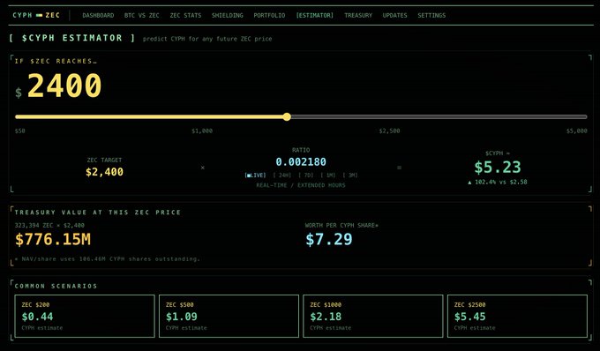
Task: Click the $2,400 ZEC target value
Action: pyautogui.click(x=104, y=172)
